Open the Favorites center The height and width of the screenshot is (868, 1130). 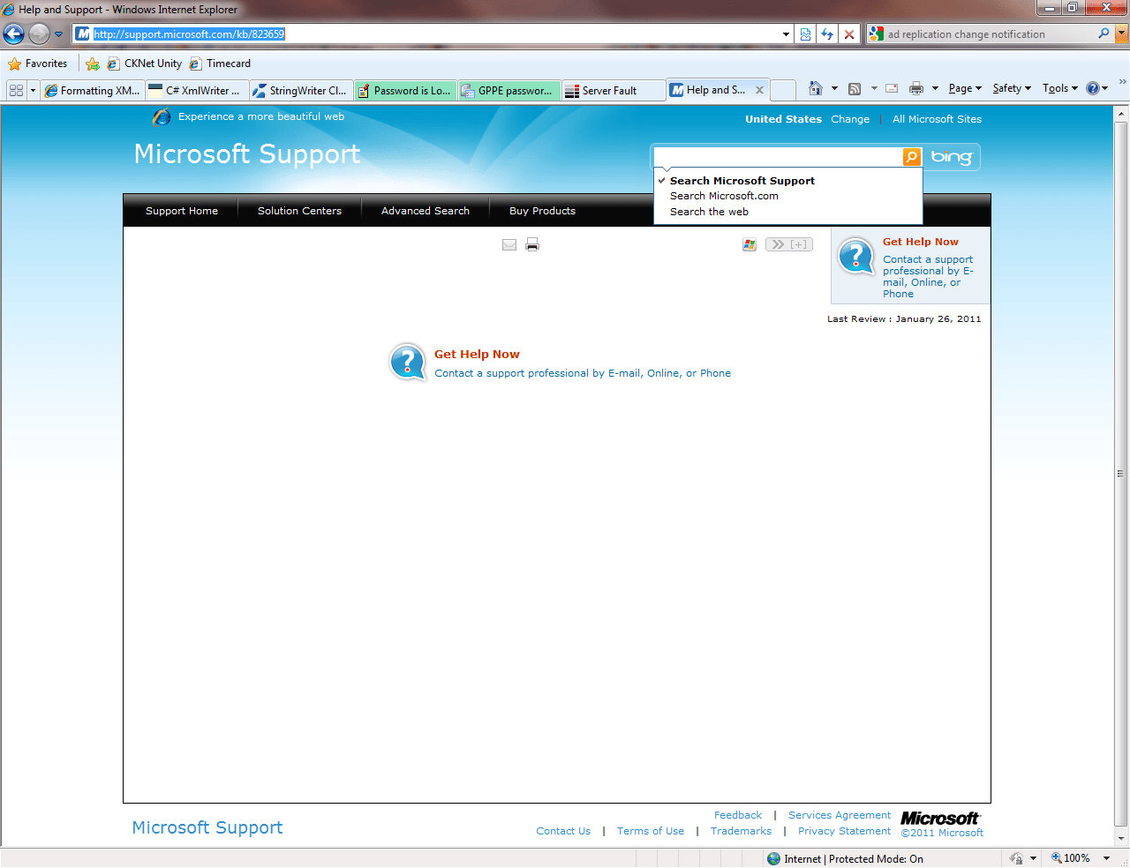[x=38, y=64]
